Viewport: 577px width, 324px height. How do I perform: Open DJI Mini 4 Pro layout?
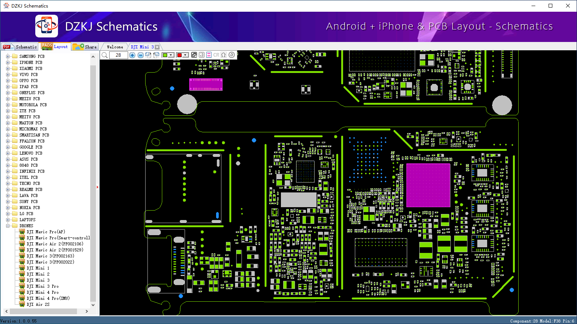click(x=42, y=292)
